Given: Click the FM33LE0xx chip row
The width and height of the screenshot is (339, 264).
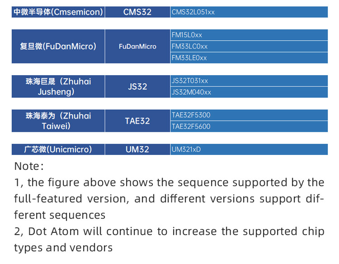Looking at the screenshot, I should pyautogui.click(x=249, y=58).
